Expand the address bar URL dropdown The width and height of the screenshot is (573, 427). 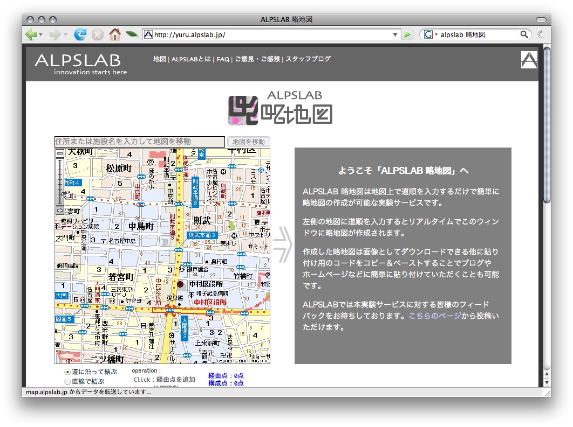click(395, 34)
